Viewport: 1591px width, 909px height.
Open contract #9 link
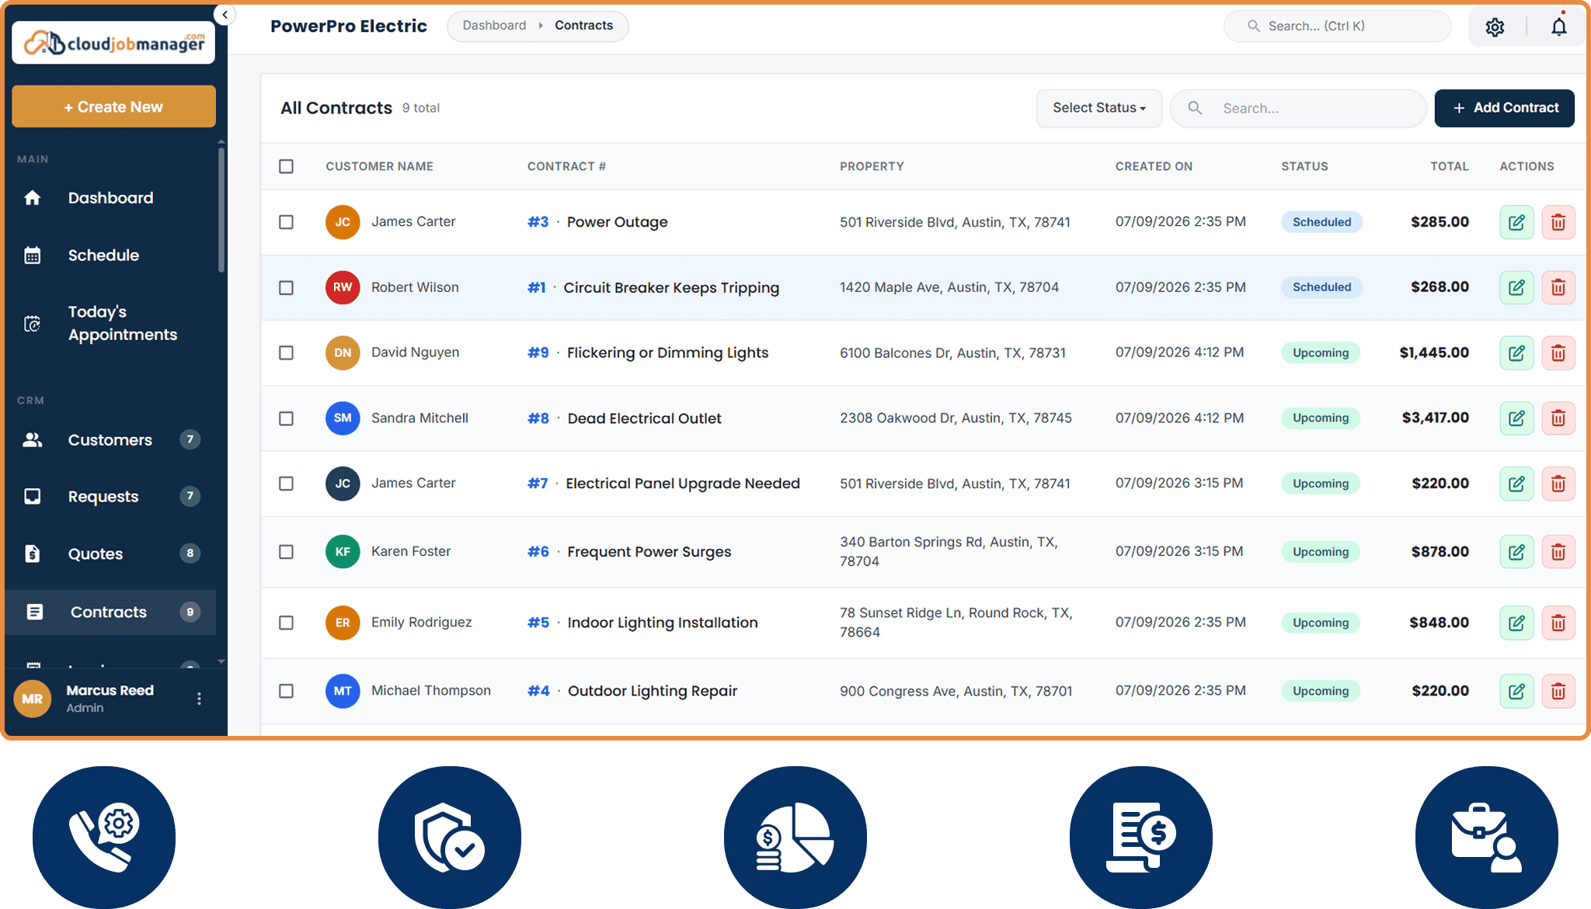point(538,353)
